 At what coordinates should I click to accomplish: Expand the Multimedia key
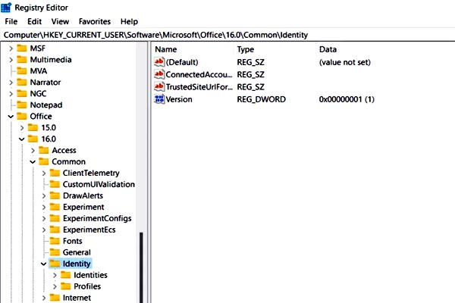[11, 60]
